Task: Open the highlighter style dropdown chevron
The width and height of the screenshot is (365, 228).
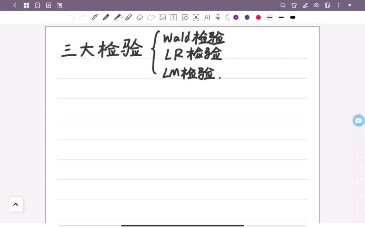Action: pyautogui.click(x=122, y=17)
